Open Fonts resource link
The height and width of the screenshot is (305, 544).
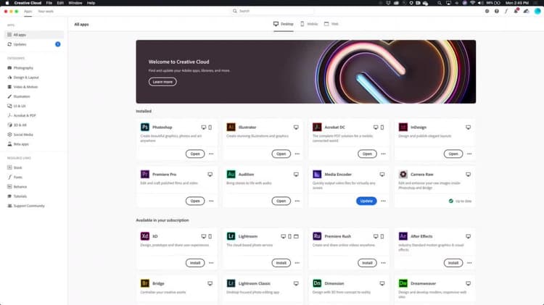coord(15,177)
